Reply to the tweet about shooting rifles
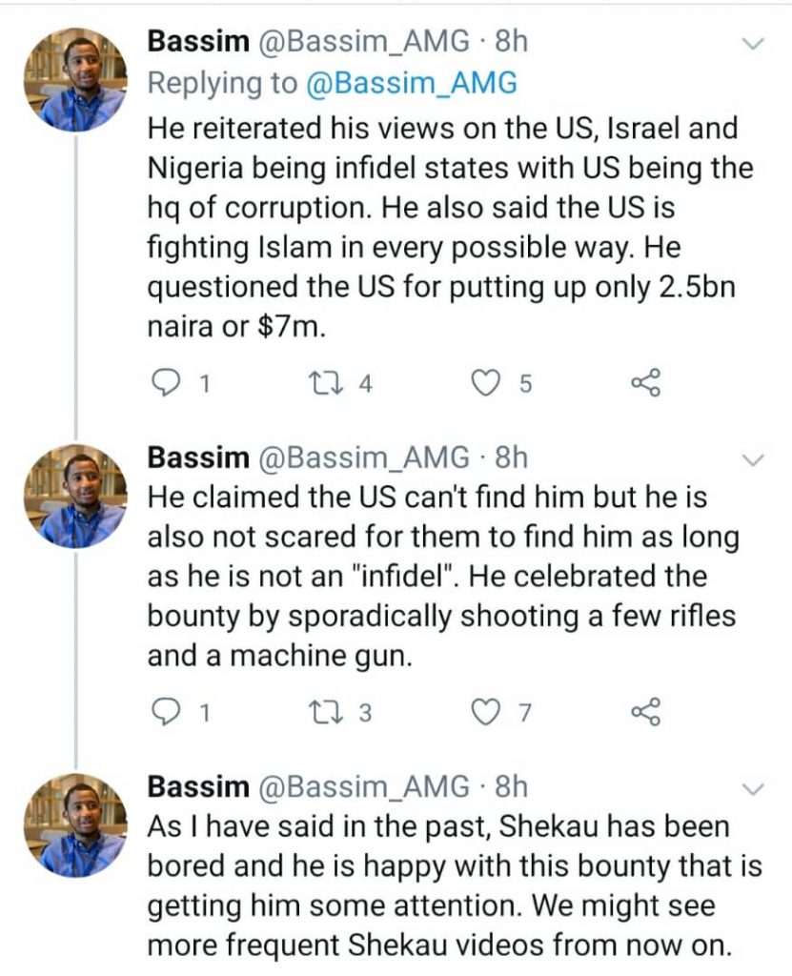The height and width of the screenshot is (976, 792). tap(171, 711)
